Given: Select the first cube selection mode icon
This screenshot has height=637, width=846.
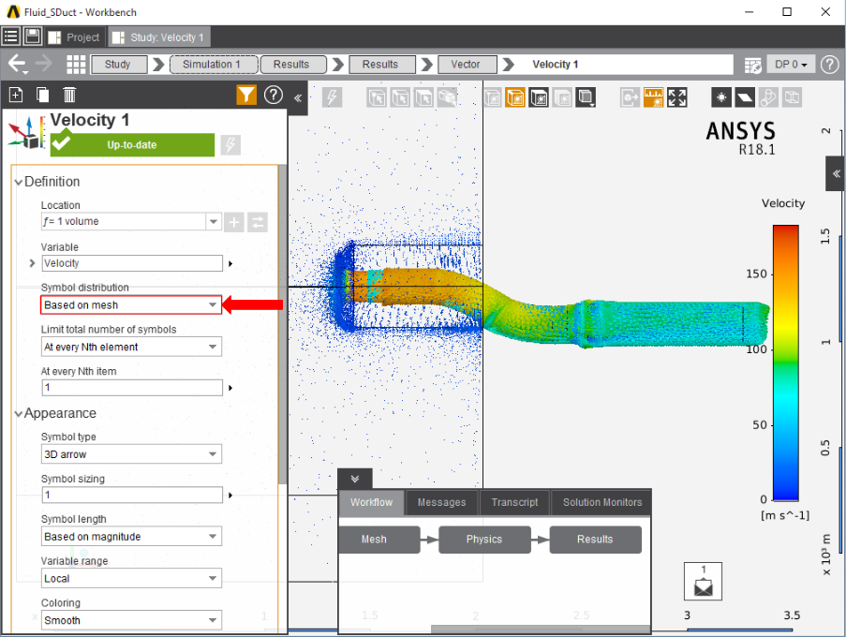Looking at the screenshot, I should coord(377,97).
